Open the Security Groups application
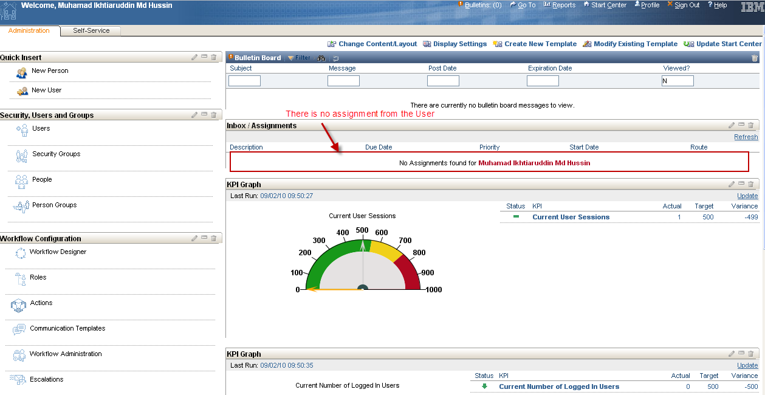The width and height of the screenshot is (765, 395). coord(56,154)
